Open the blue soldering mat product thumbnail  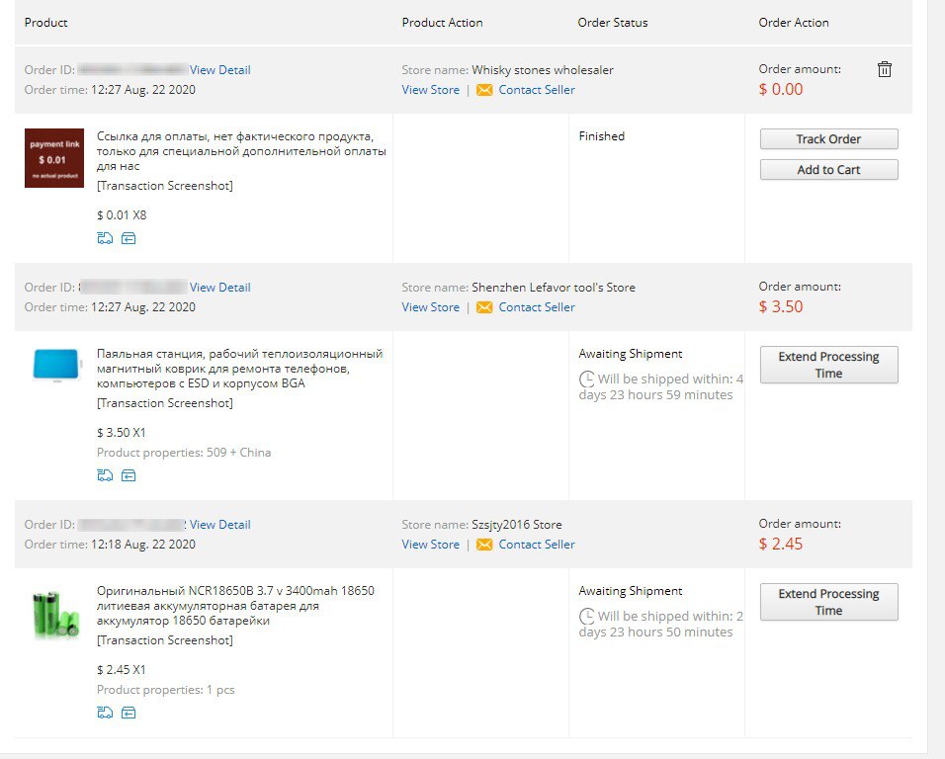[56, 365]
